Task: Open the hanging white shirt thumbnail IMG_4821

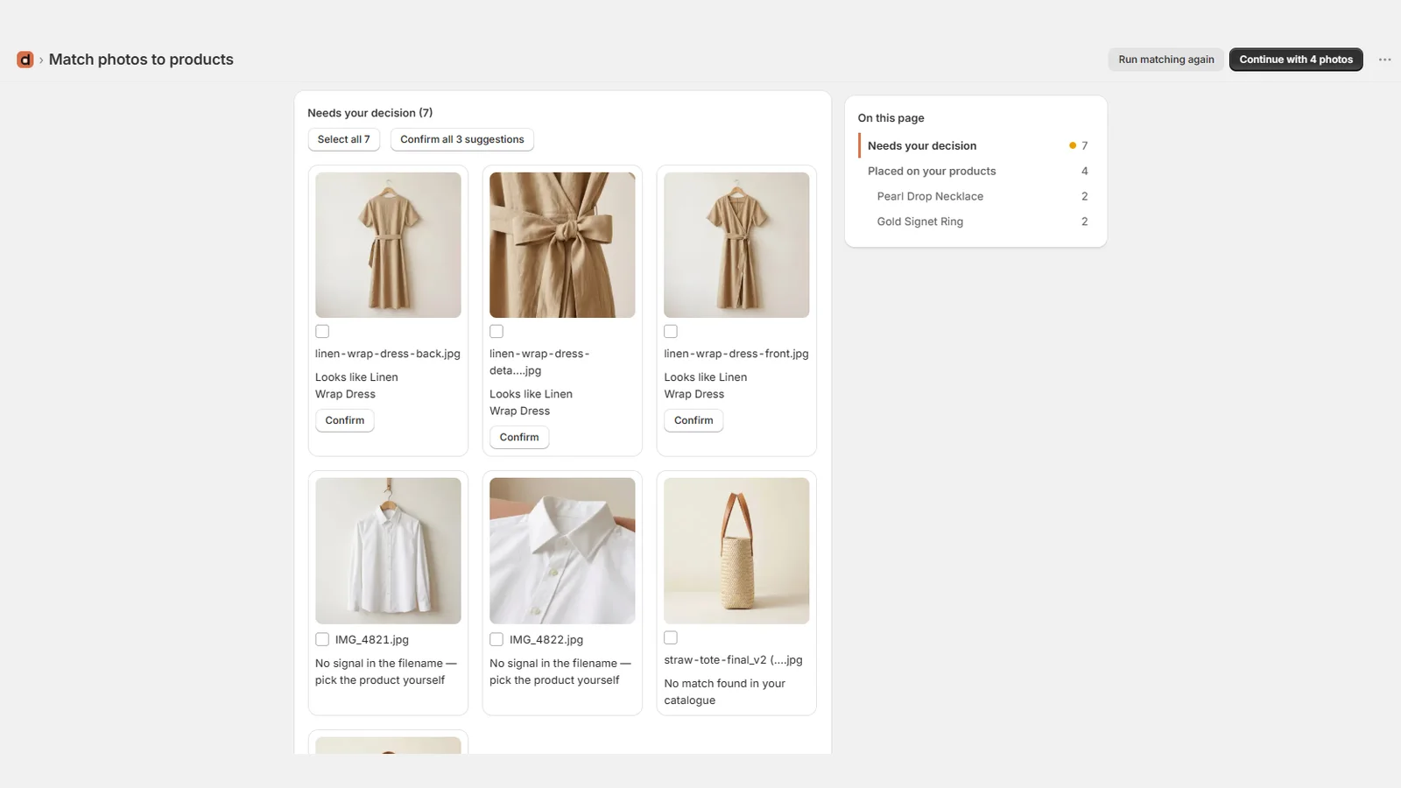Action: tap(388, 551)
